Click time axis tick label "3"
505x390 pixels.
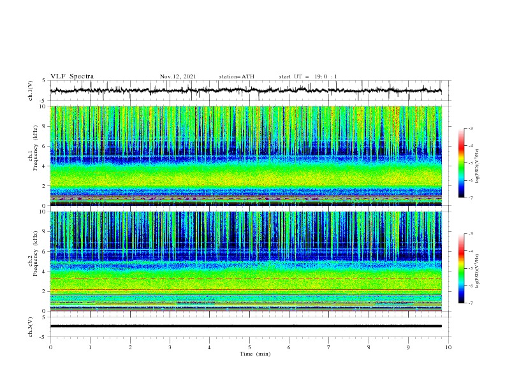pyautogui.click(x=170, y=347)
